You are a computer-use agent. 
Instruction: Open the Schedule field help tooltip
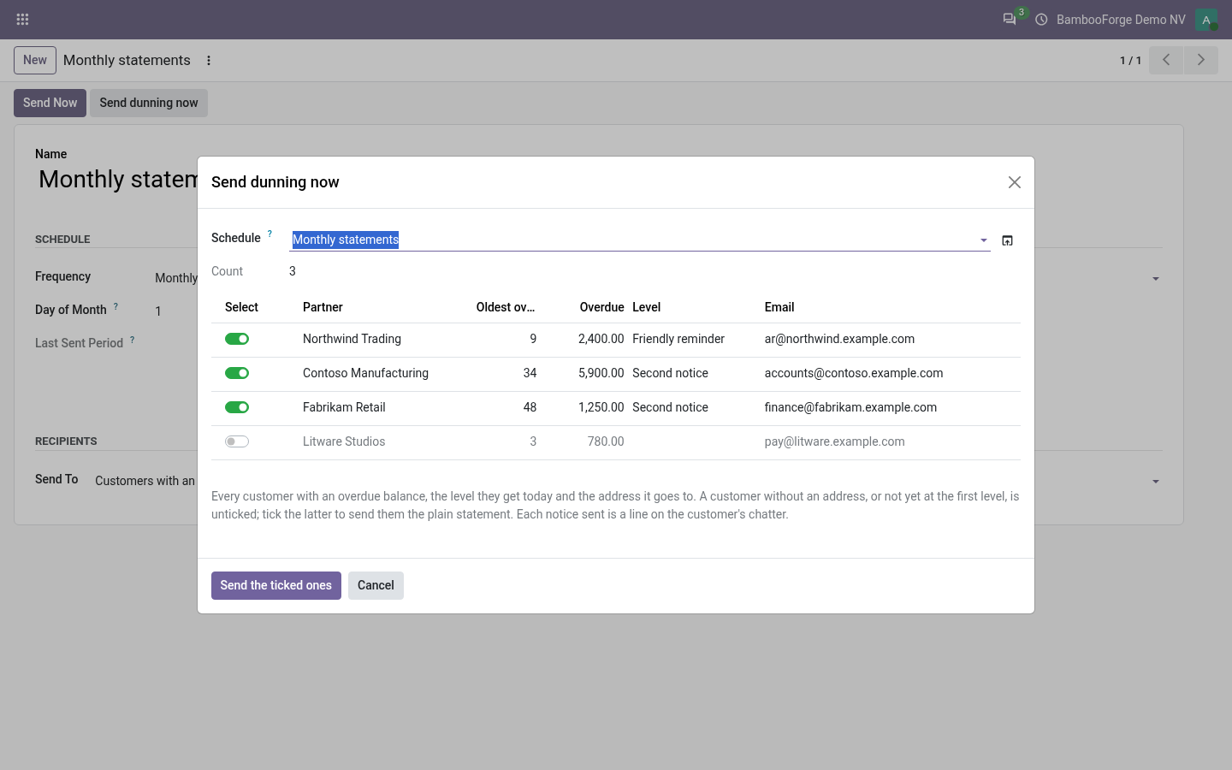point(269,234)
